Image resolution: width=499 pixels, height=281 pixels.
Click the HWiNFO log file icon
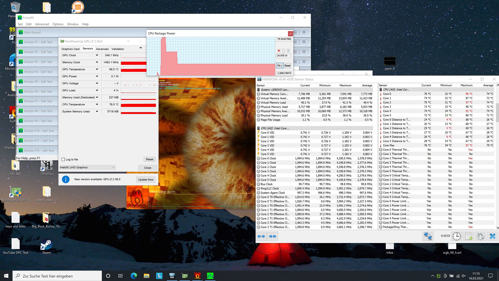(469, 236)
